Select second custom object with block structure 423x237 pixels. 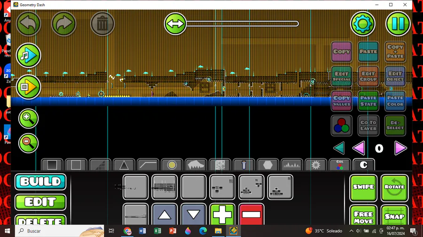click(x=164, y=187)
